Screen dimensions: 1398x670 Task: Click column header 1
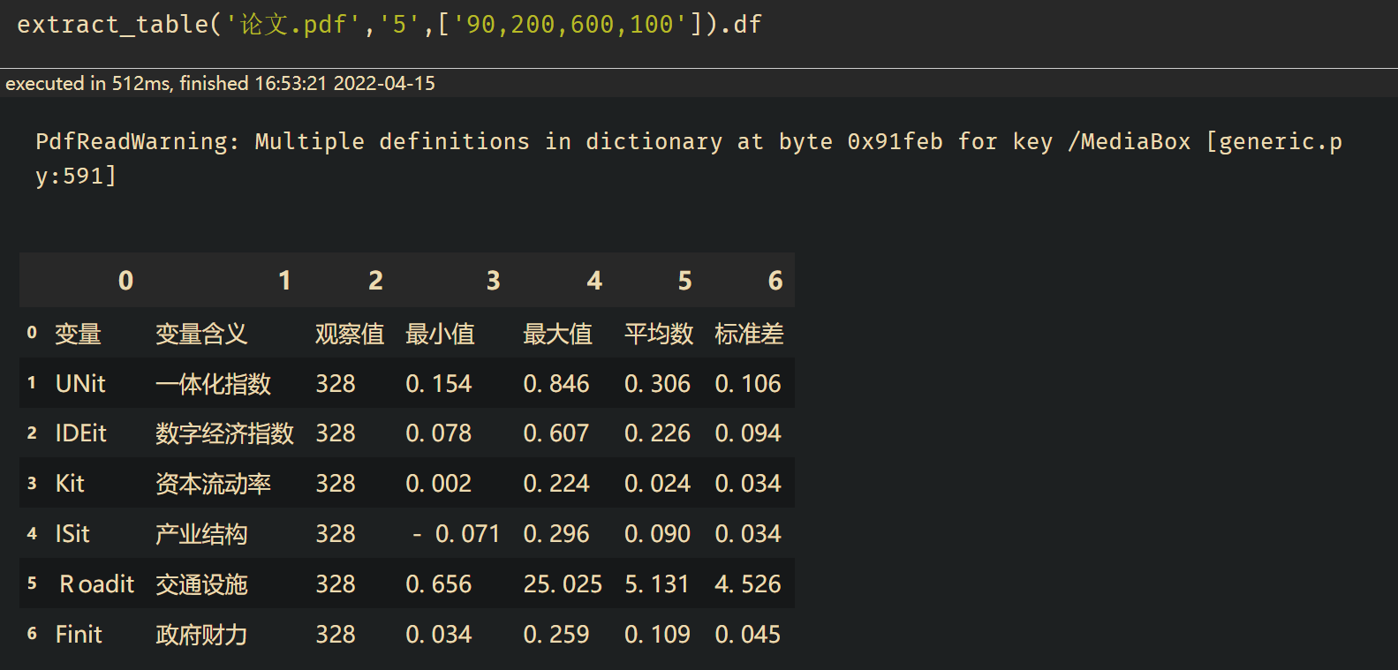click(284, 281)
